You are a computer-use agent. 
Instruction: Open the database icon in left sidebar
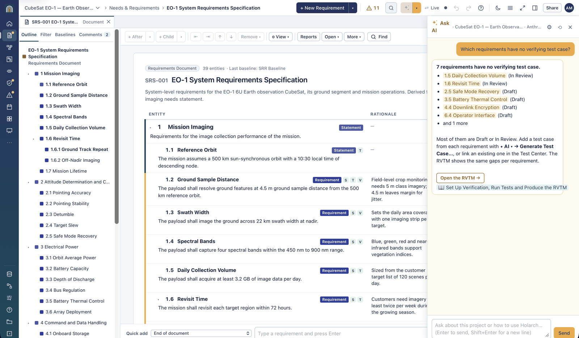coord(9,274)
